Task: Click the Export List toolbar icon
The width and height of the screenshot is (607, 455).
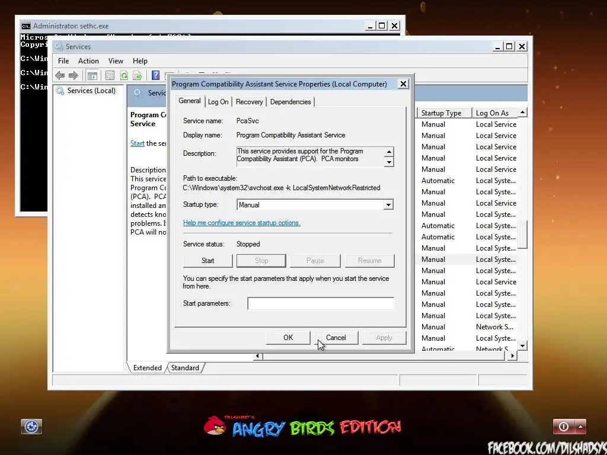Action: [x=138, y=75]
